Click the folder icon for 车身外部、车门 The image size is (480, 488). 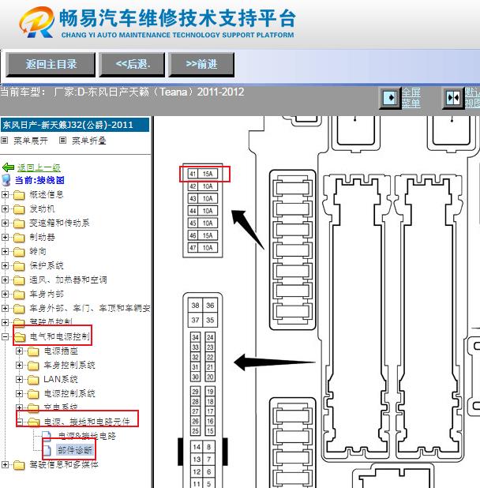19,309
